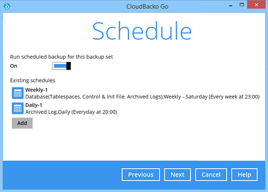Turn off the scheduled backup switch

61,66
